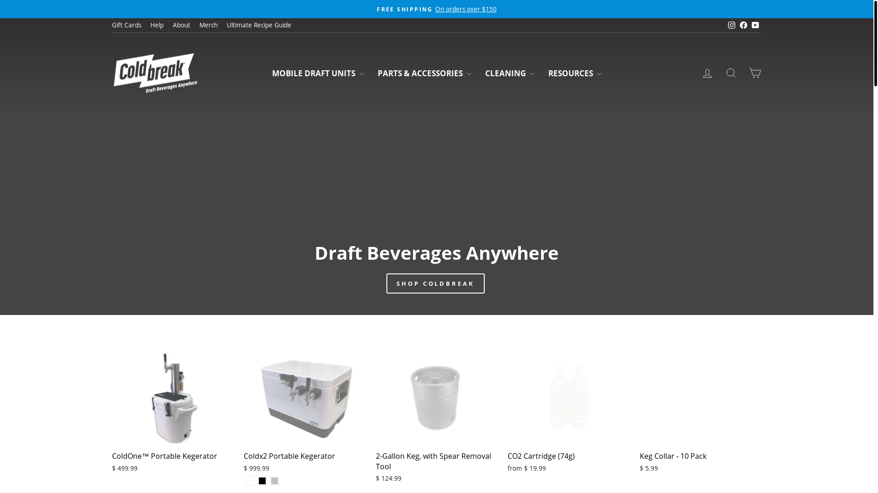Open the Gift Cards link
878x493 pixels.
coord(127,25)
